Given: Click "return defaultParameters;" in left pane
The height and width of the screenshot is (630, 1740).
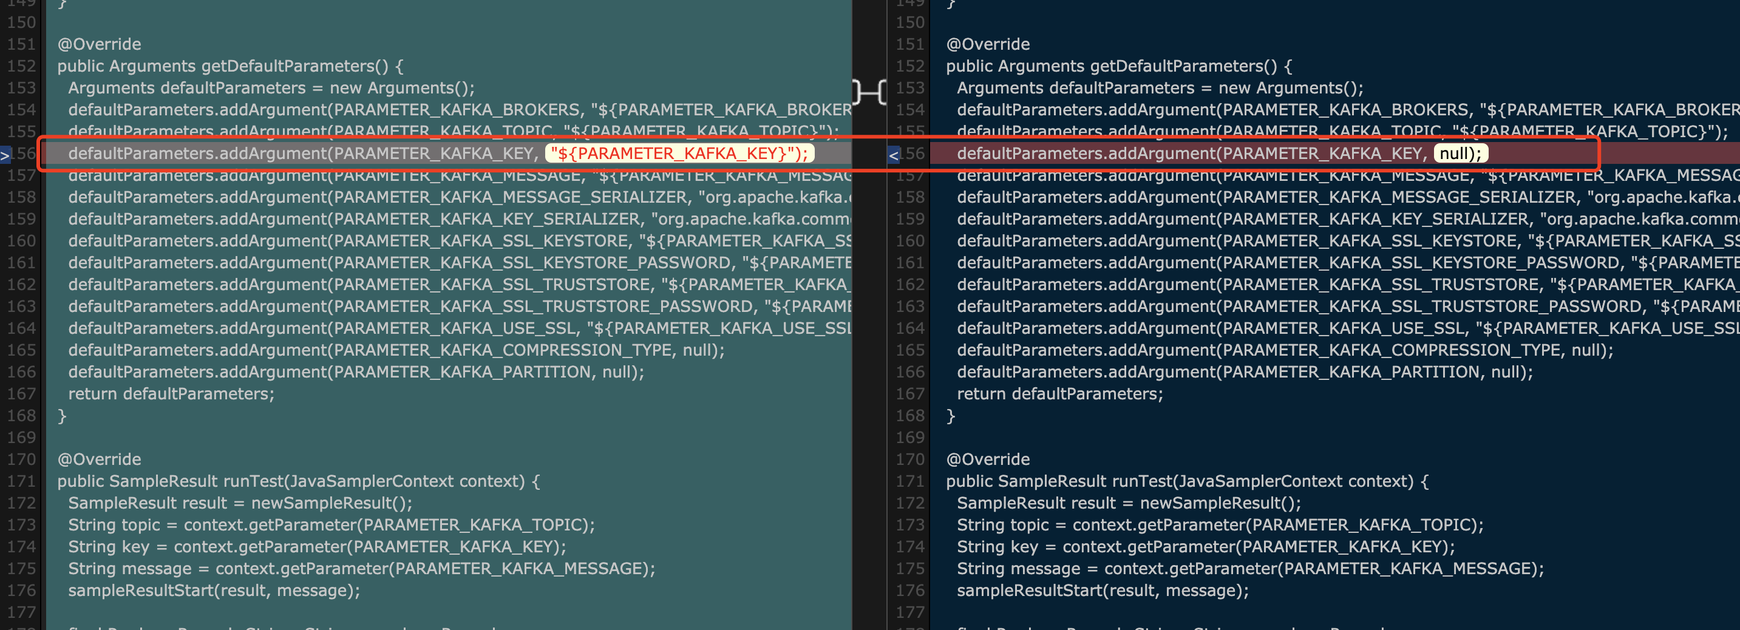Looking at the screenshot, I should click(x=172, y=394).
